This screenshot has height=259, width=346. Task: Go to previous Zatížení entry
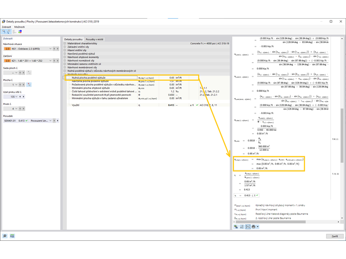54,60
